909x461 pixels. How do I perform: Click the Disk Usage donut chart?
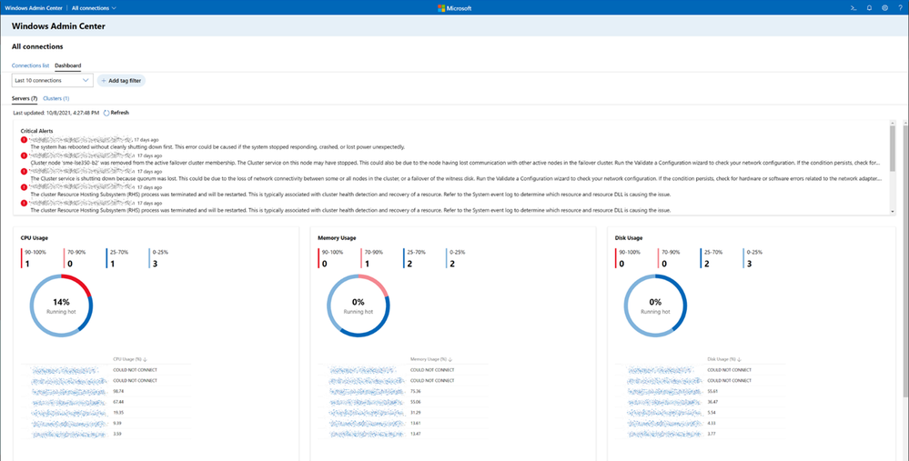click(x=655, y=306)
